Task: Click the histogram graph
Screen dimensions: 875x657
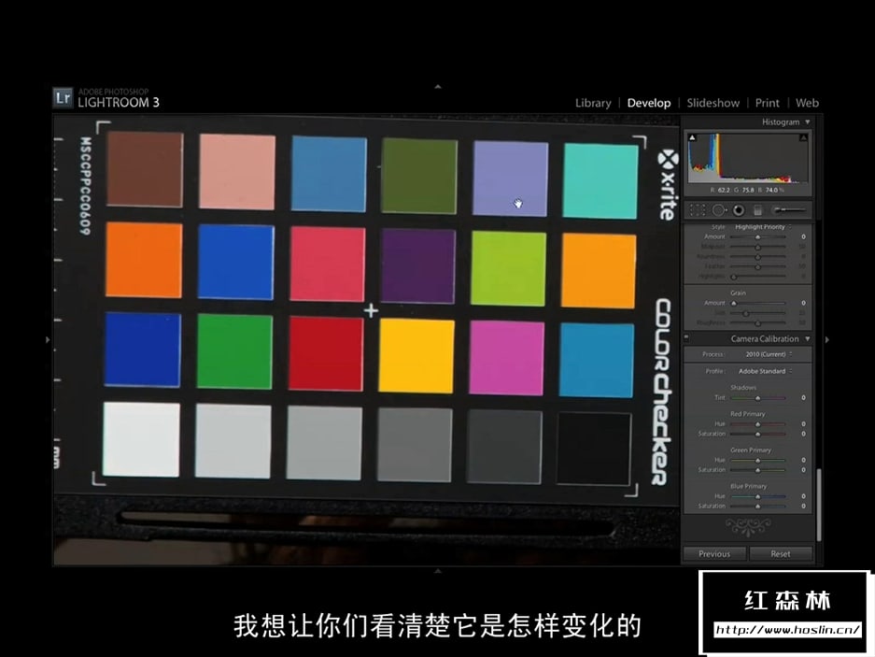Action: coord(748,158)
